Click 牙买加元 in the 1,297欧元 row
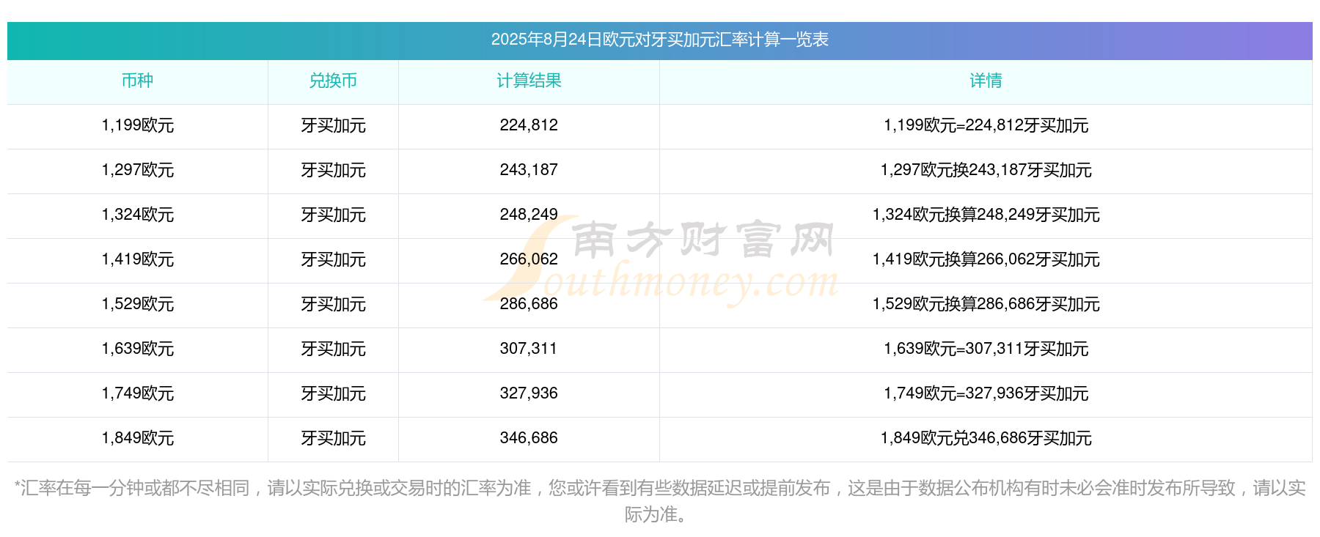1320x537 pixels. point(333,170)
